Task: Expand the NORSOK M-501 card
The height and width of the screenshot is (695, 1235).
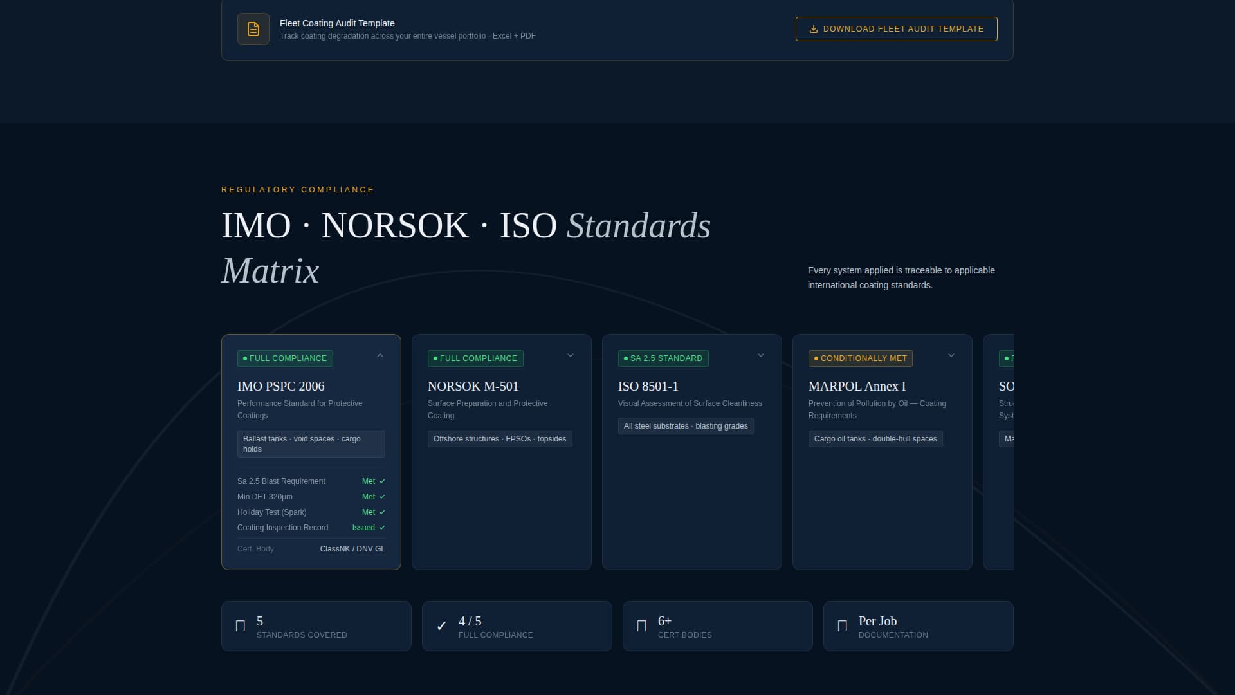Action: point(571,356)
